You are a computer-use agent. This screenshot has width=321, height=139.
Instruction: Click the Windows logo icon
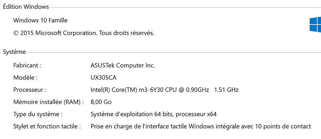click(315, 24)
